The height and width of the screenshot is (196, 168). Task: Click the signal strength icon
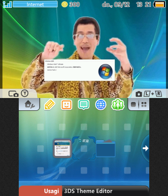point(7,4)
